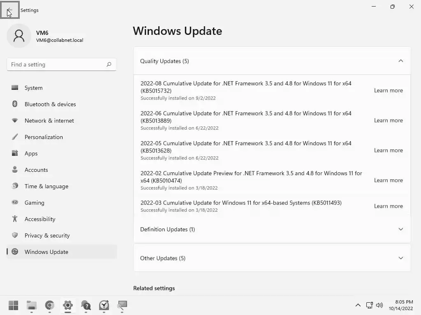
Task: Click the Find a setting search box
Action: (62, 64)
